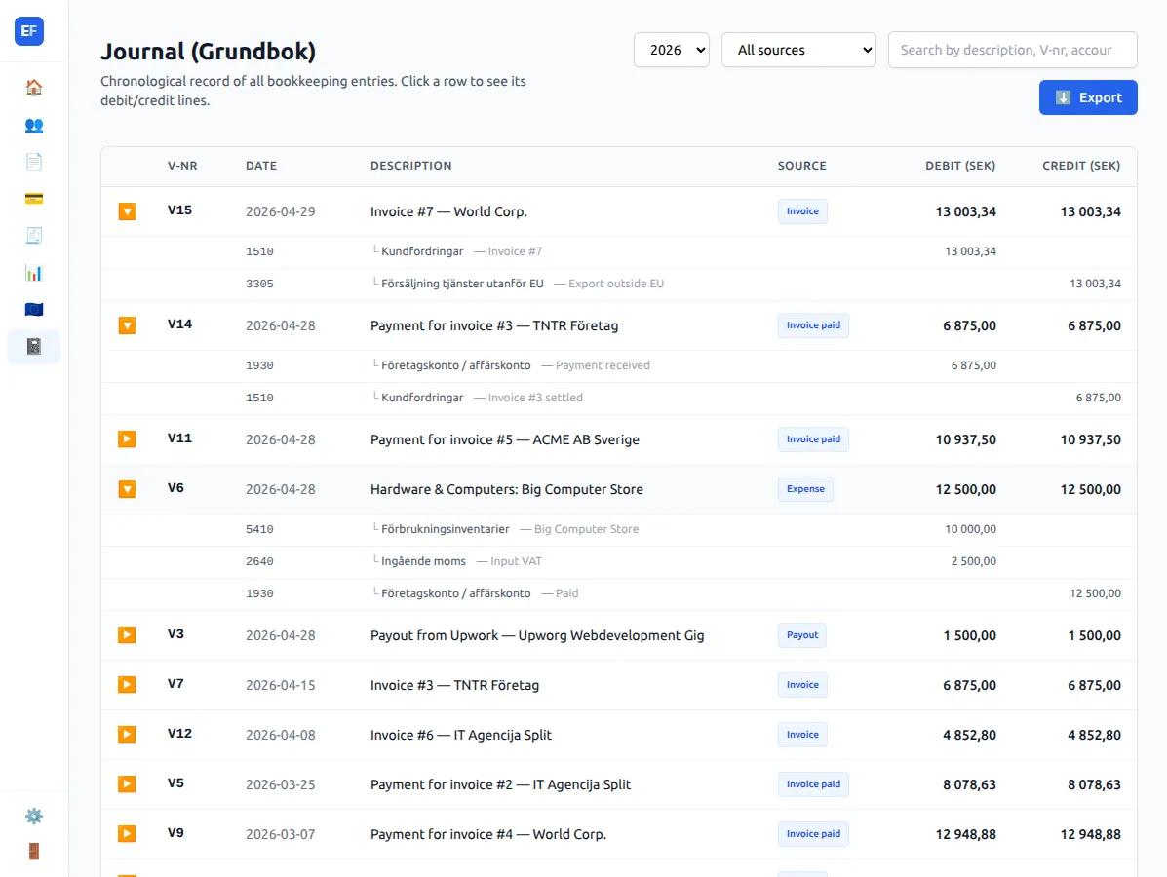
Task: Click Invoice paid badge on V9 row
Action: click(813, 834)
